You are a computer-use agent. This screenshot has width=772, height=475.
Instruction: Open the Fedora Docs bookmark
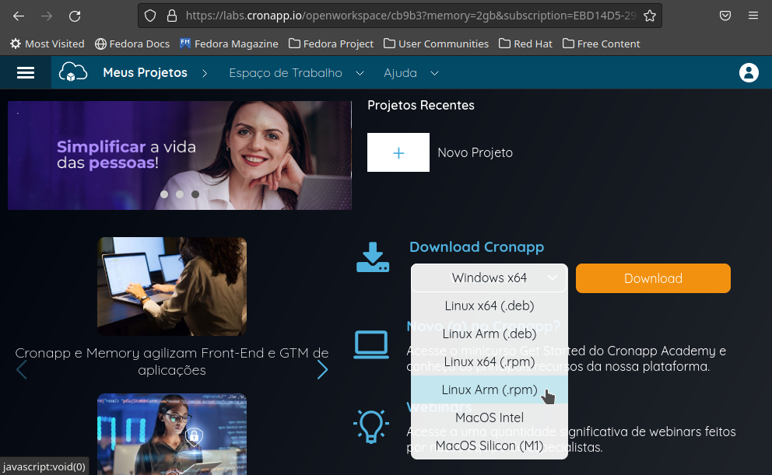point(132,44)
